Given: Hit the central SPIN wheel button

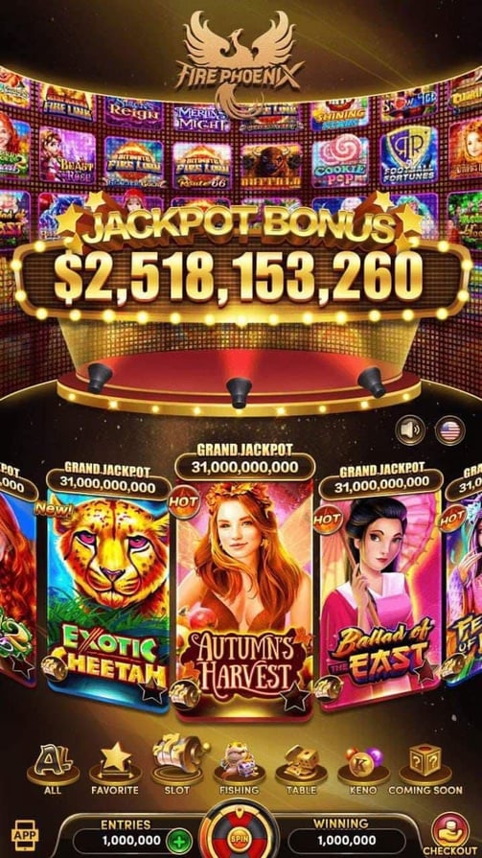Looking at the screenshot, I should (x=240, y=833).
